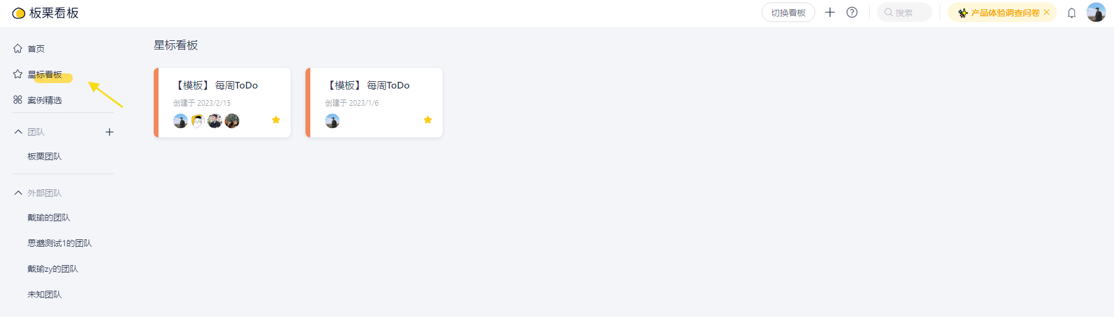Unstar the 2023/1/6 每周ToDo board
Viewport: 1114px width, 317px height.
(x=428, y=120)
